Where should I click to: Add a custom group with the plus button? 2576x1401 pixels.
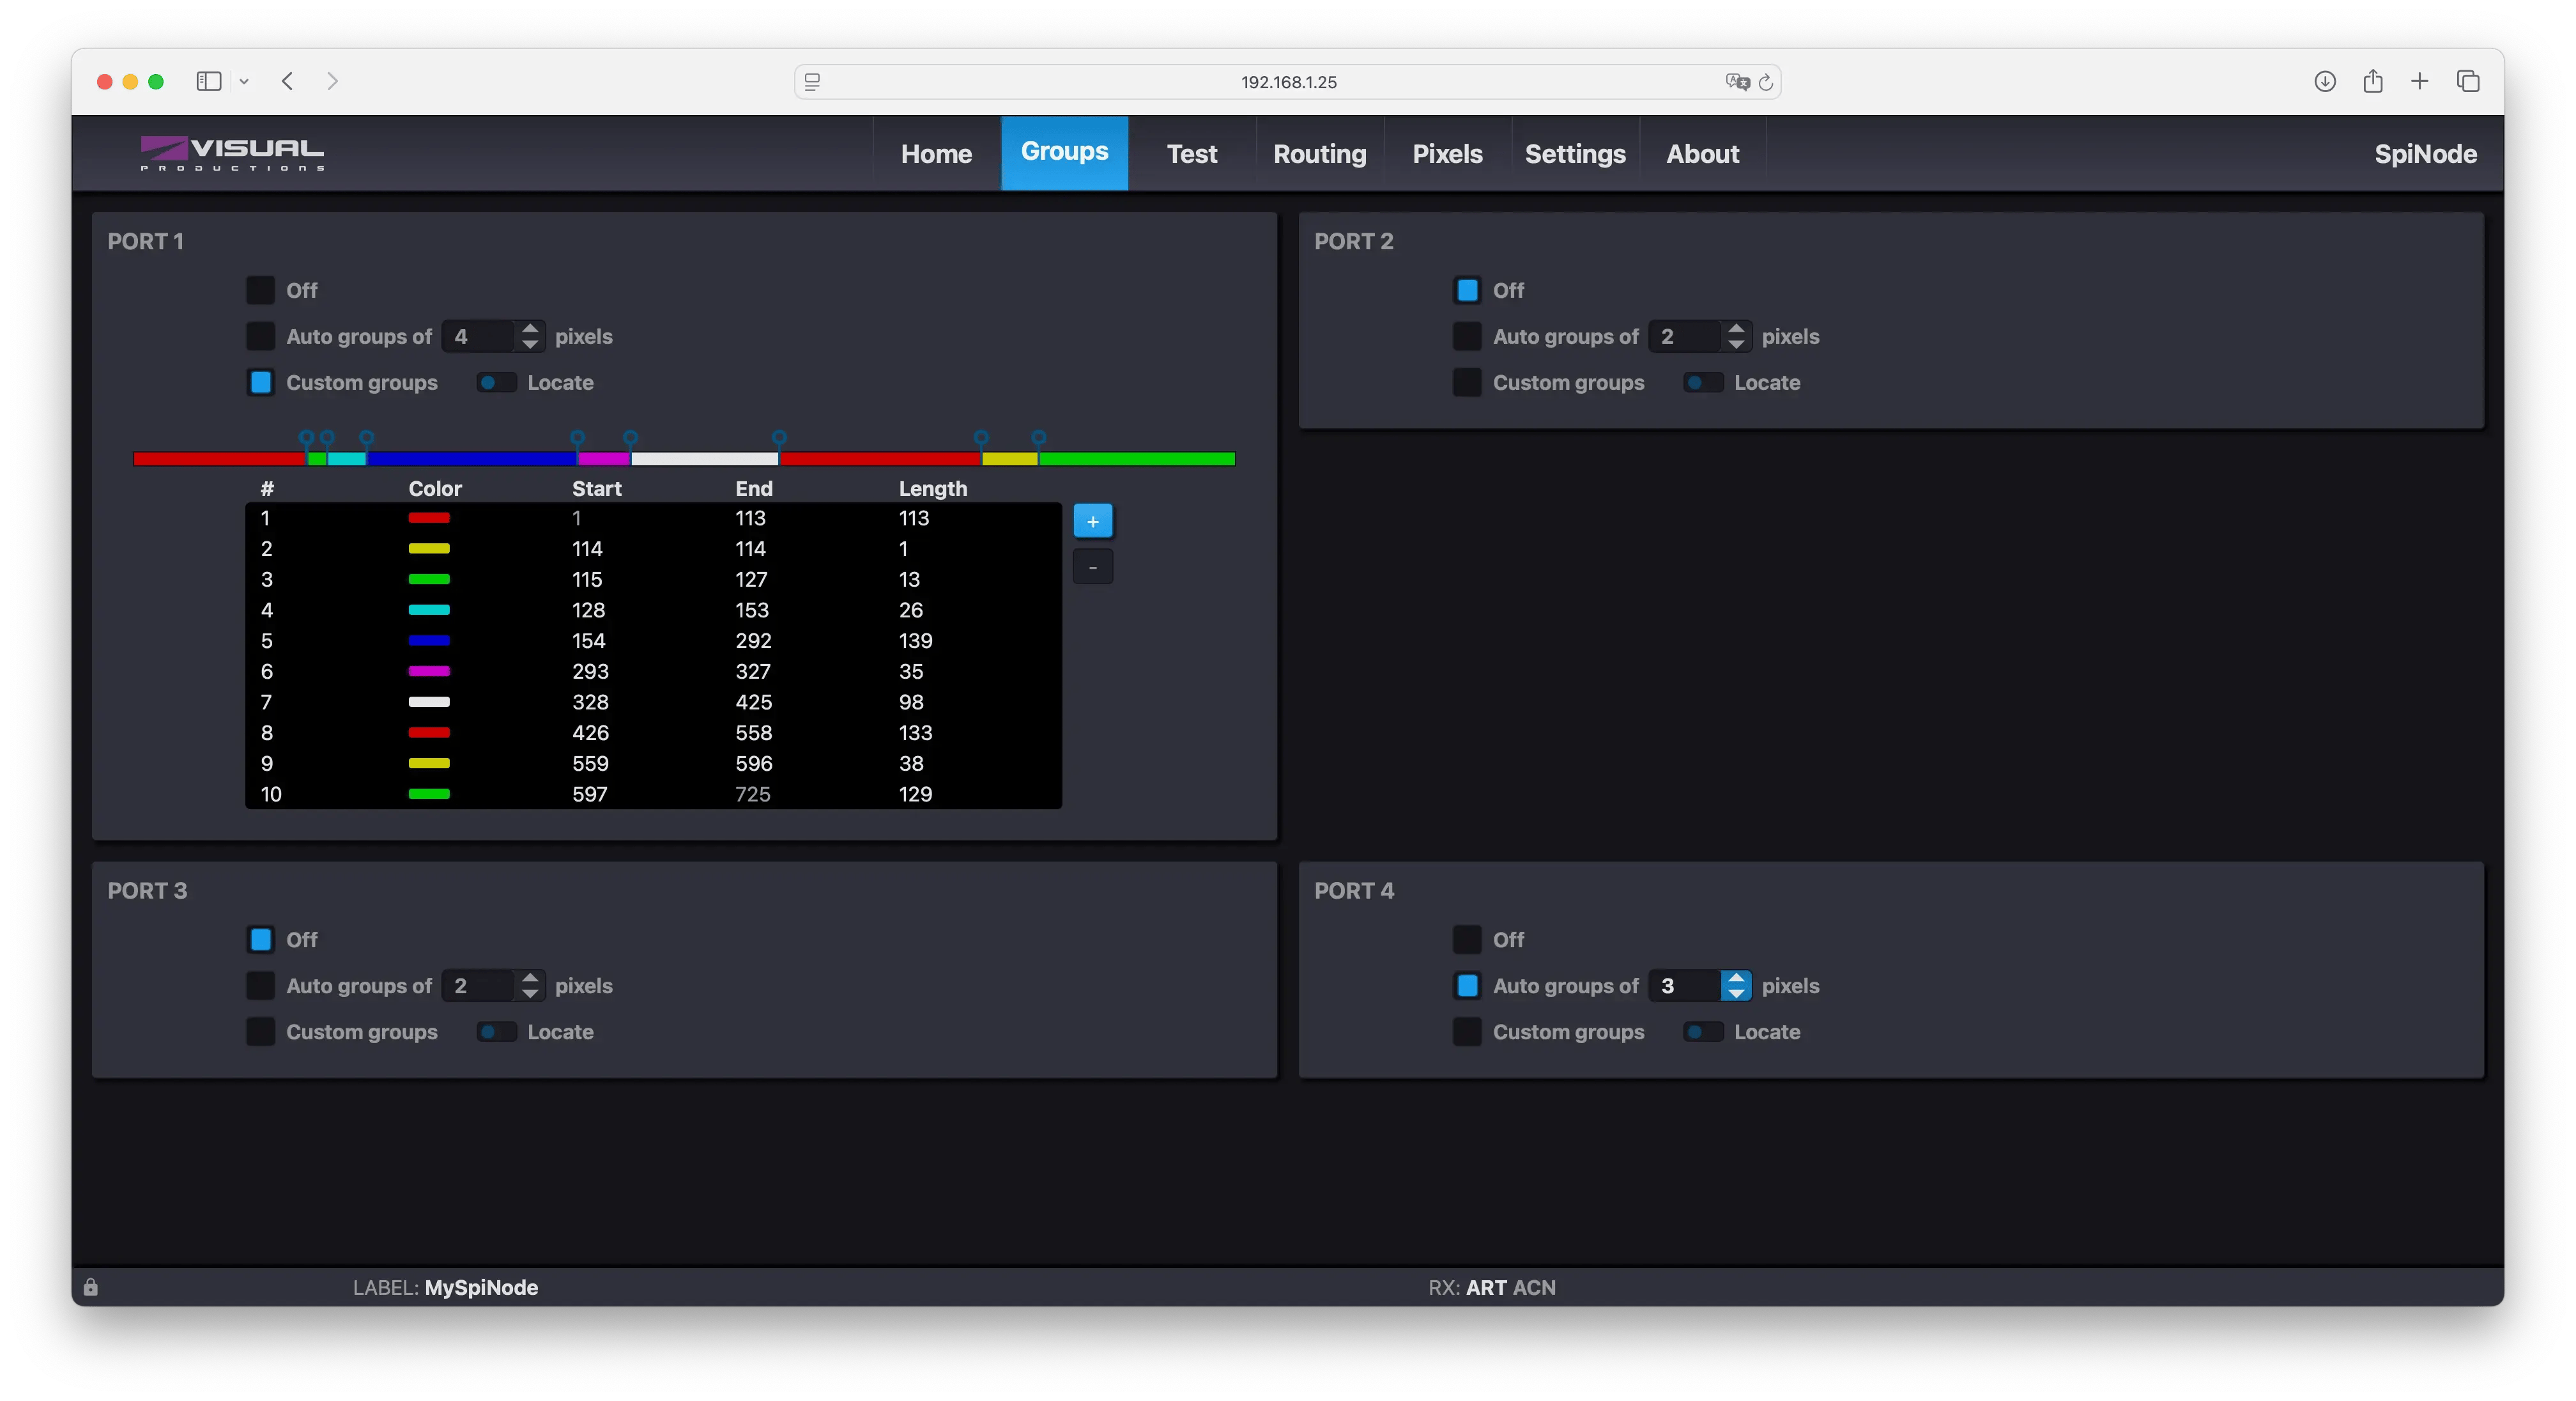1092,522
